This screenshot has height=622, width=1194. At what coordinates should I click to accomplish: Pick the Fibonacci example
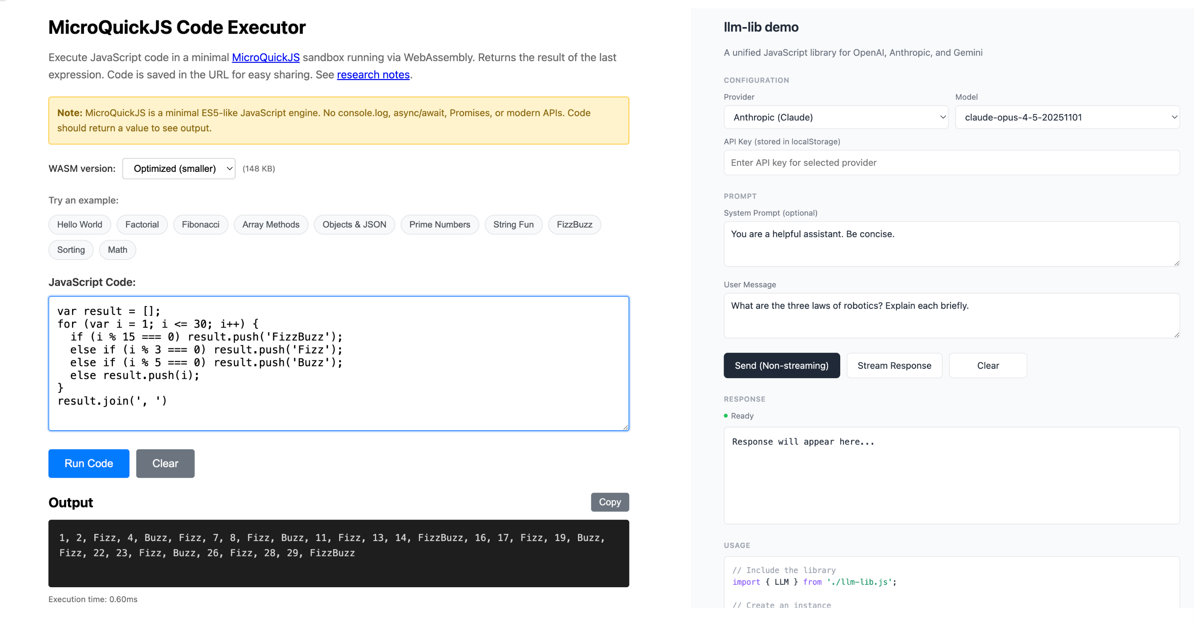click(x=200, y=224)
